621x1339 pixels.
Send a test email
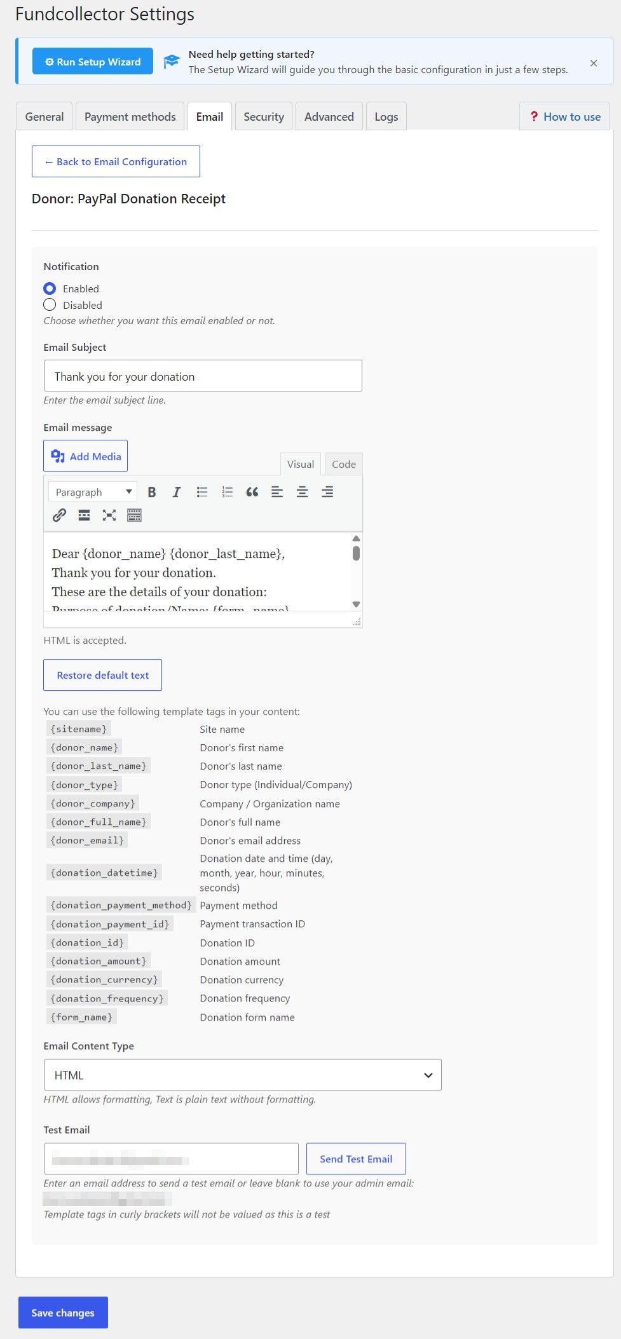(x=356, y=1159)
